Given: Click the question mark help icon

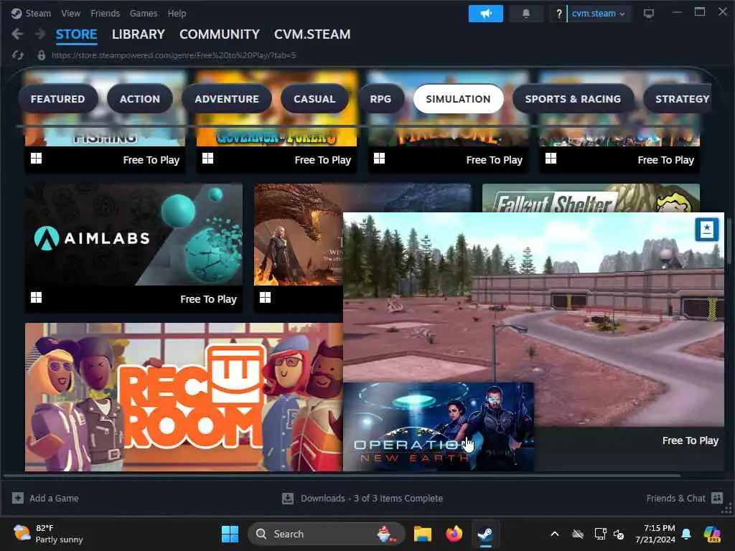Looking at the screenshot, I should [558, 14].
